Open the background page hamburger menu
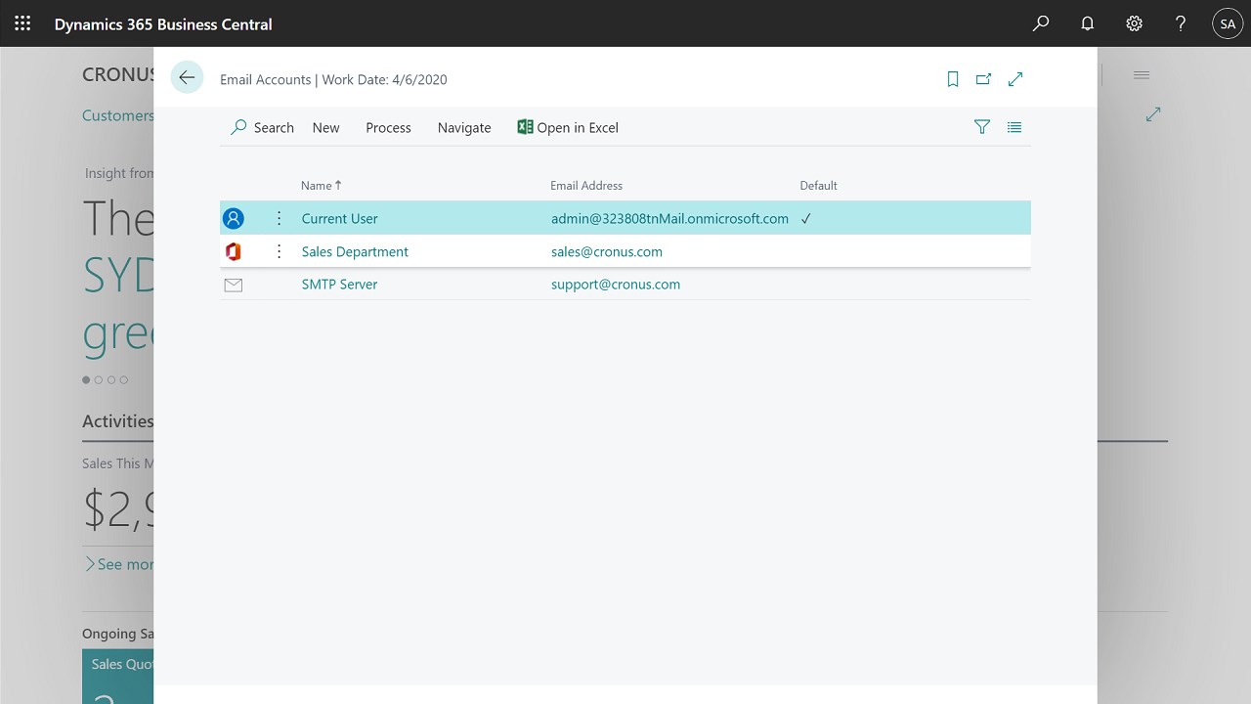 tap(1142, 75)
